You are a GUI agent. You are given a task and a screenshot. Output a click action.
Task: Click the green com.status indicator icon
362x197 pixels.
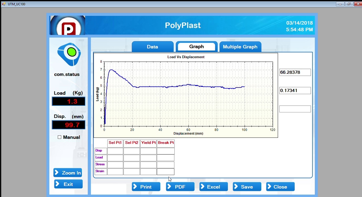coord(71,52)
